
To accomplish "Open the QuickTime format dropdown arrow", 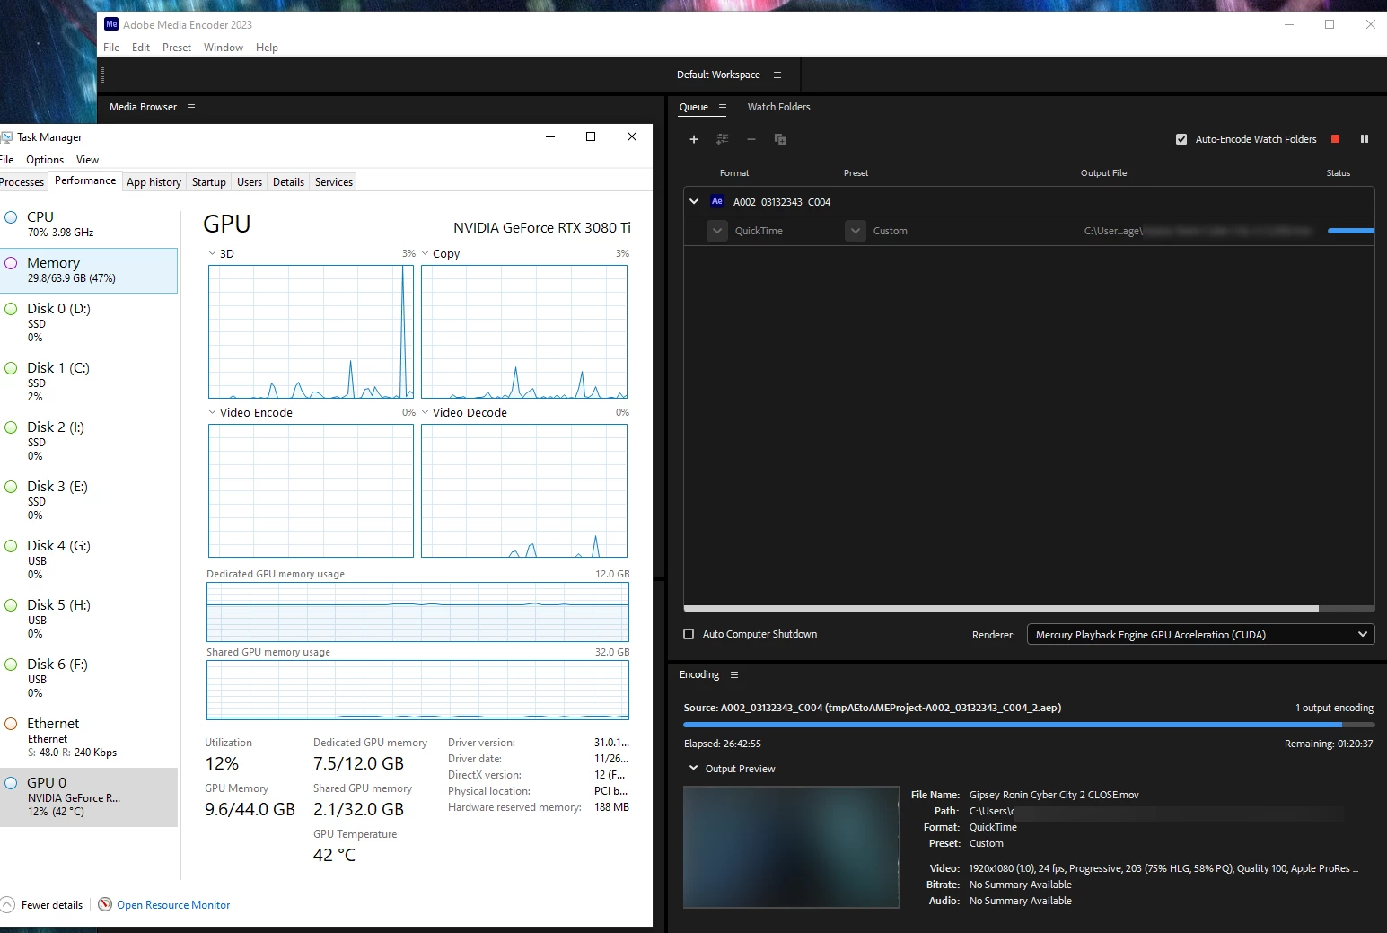I will 716,231.
